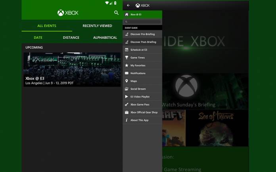Click the play icon for E3 Video Playlist

[x=126, y=97]
